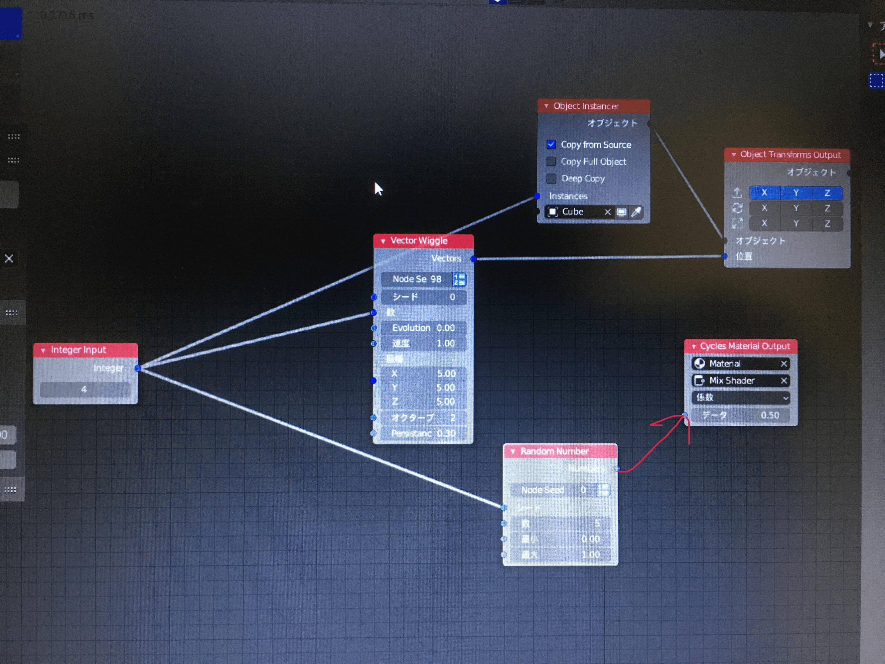
Task: Clear the Material field
Action: (783, 364)
